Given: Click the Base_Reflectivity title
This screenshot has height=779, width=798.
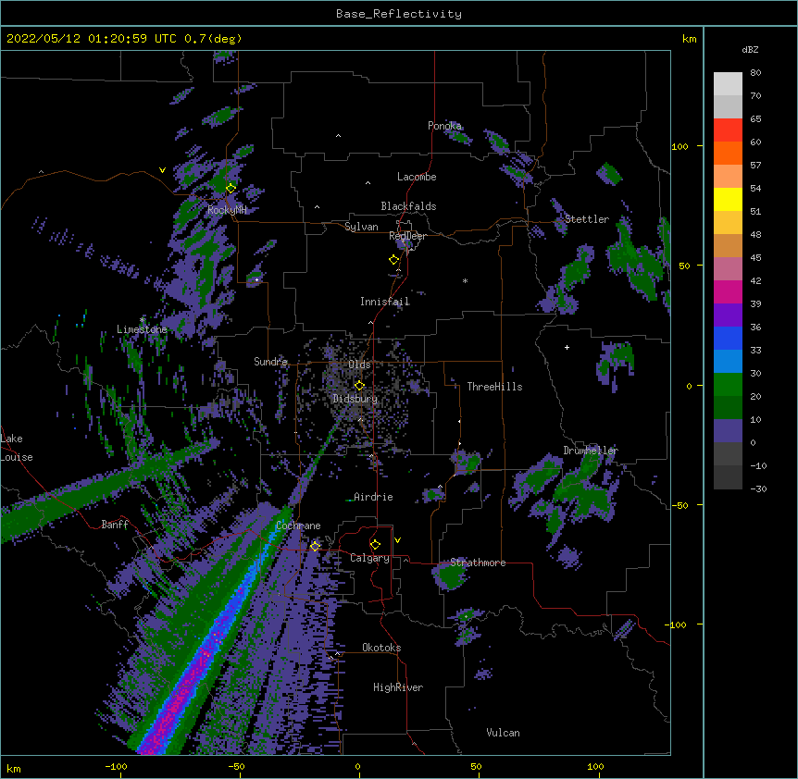Looking at the screenshot, I should tap(399, 14).
